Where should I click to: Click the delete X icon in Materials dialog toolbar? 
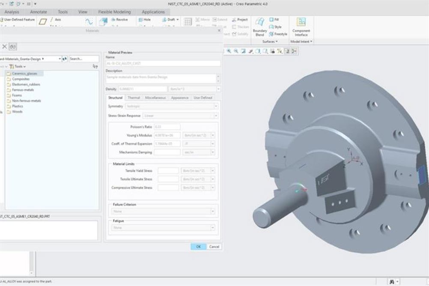pyautogui.click(x=4, y=47)
